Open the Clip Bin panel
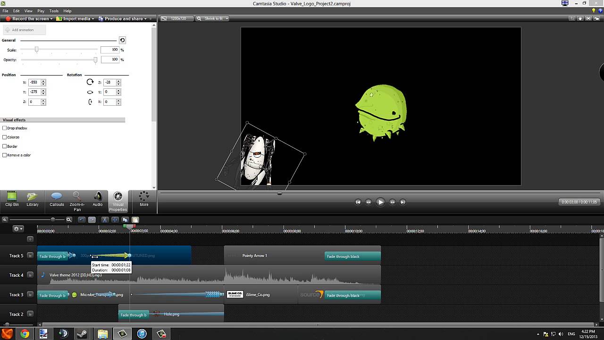The image size is (604, 340). coord(12,200)
